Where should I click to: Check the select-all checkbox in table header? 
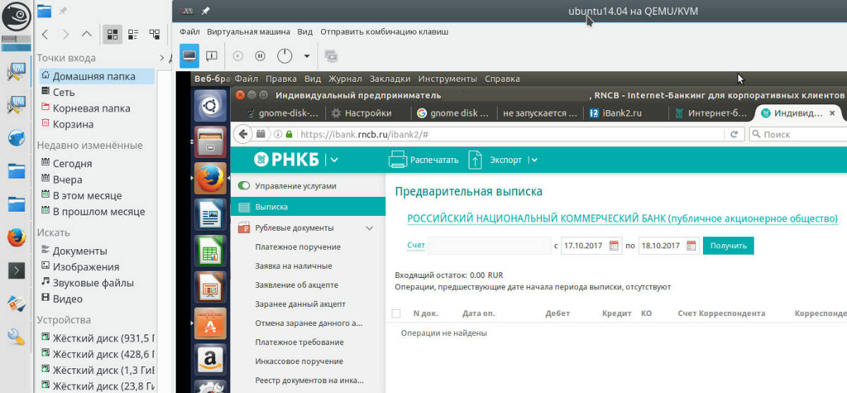pyautogui.click(x=396, y=313)
